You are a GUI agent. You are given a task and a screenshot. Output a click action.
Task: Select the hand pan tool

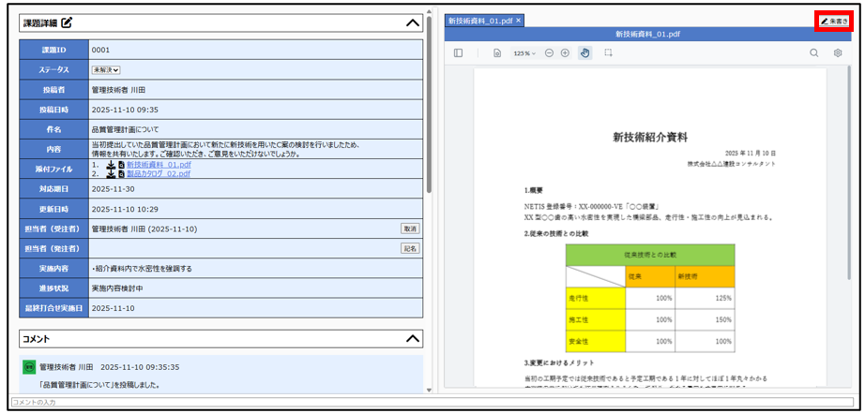pos(584,53)
